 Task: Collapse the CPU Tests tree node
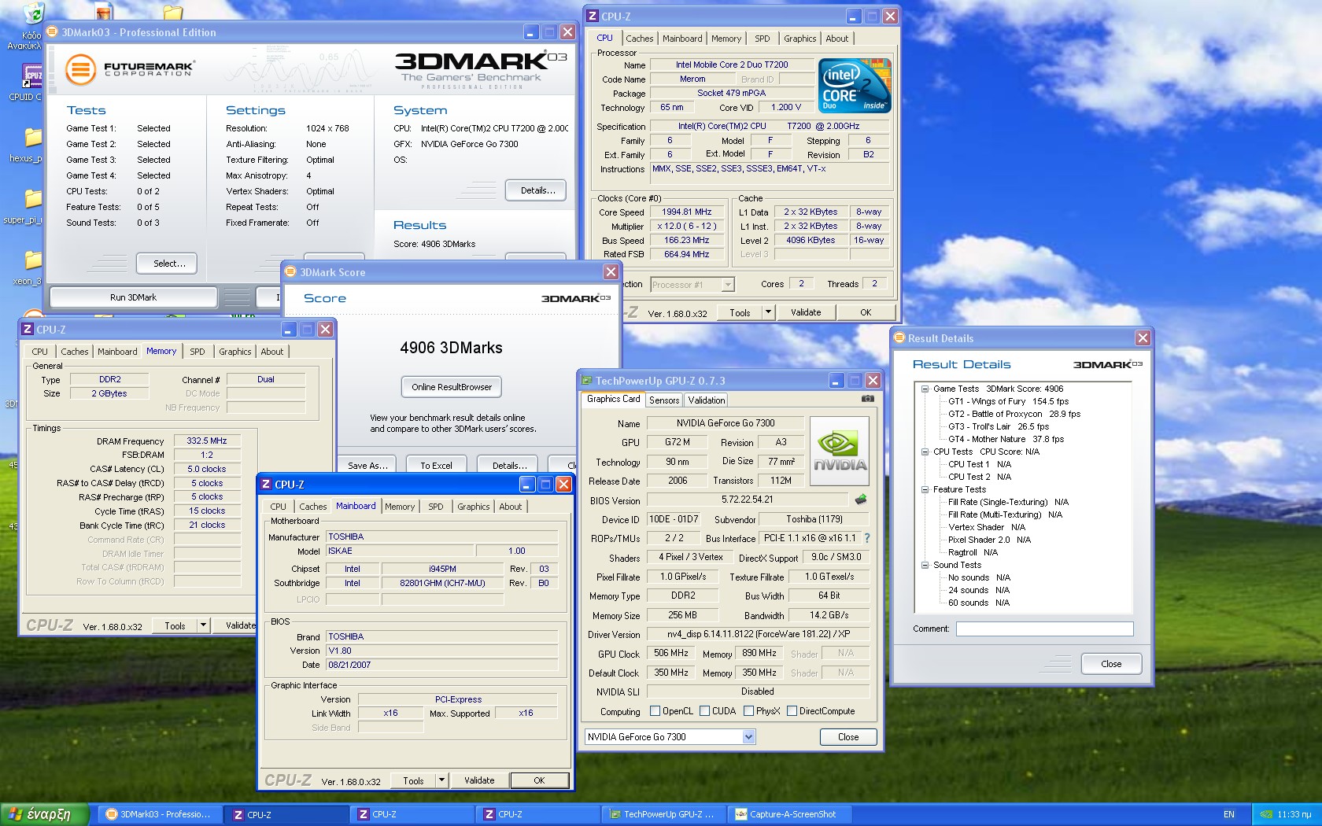925,452
